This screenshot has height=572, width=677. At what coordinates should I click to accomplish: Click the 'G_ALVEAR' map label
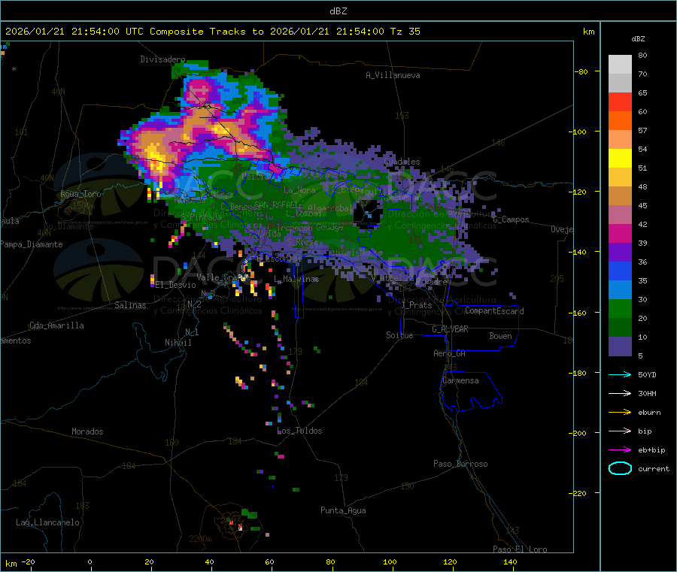point(450,329)
